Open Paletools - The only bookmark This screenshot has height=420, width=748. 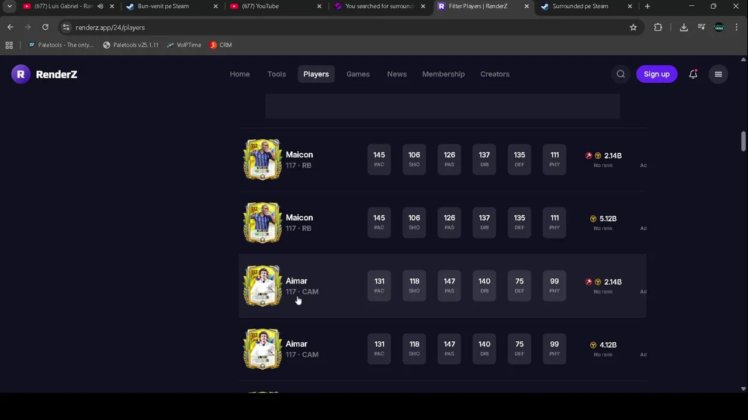tap(61, 45)
